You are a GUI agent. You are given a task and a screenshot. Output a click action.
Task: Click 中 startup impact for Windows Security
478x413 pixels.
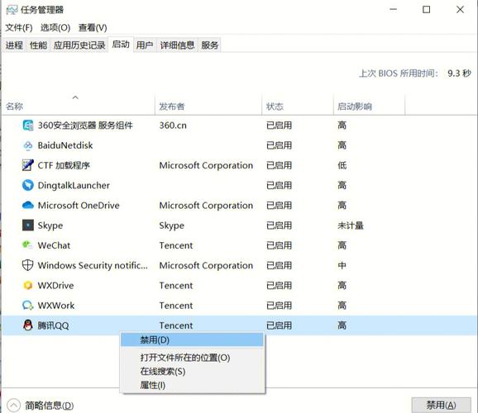(342, 266)
